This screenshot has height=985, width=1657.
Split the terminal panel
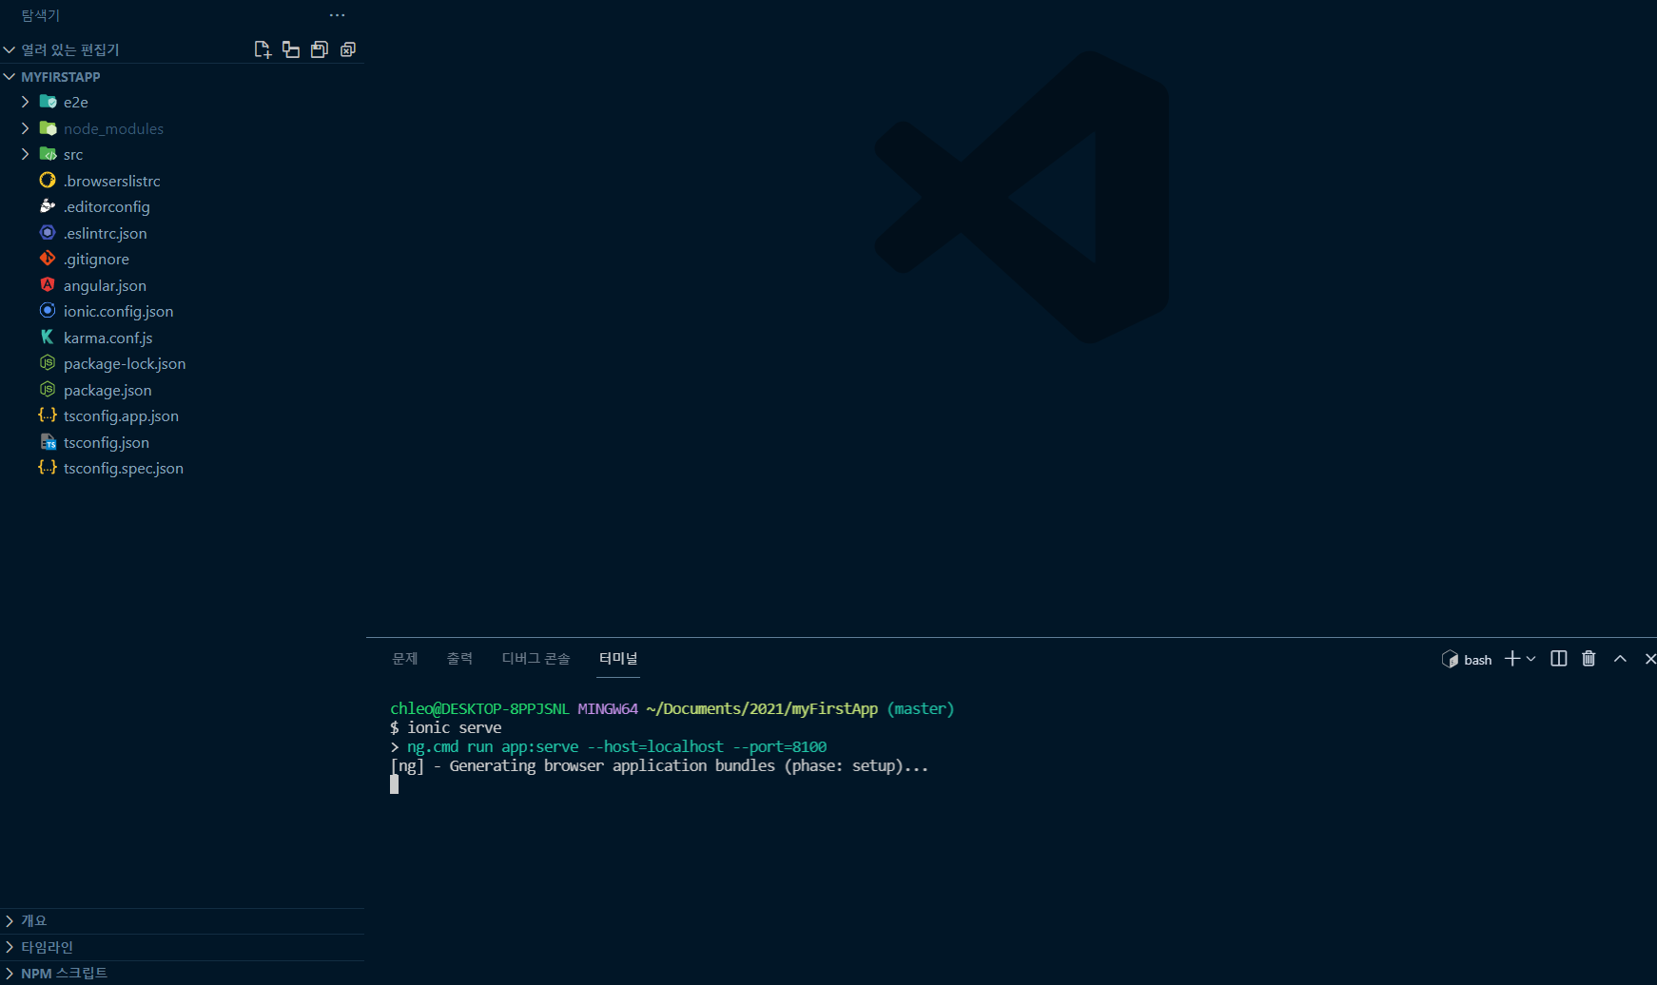[1558, 659]
